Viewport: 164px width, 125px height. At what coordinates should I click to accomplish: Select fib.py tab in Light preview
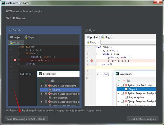93,42
